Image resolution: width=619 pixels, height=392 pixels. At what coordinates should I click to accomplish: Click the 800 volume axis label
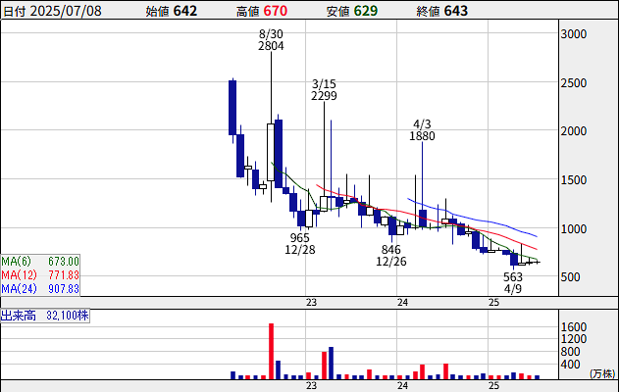[571, 352]
